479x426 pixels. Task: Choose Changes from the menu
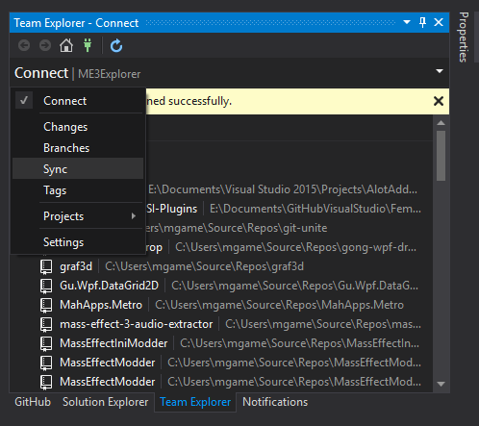pyautogui.click(x=78, y=127)
